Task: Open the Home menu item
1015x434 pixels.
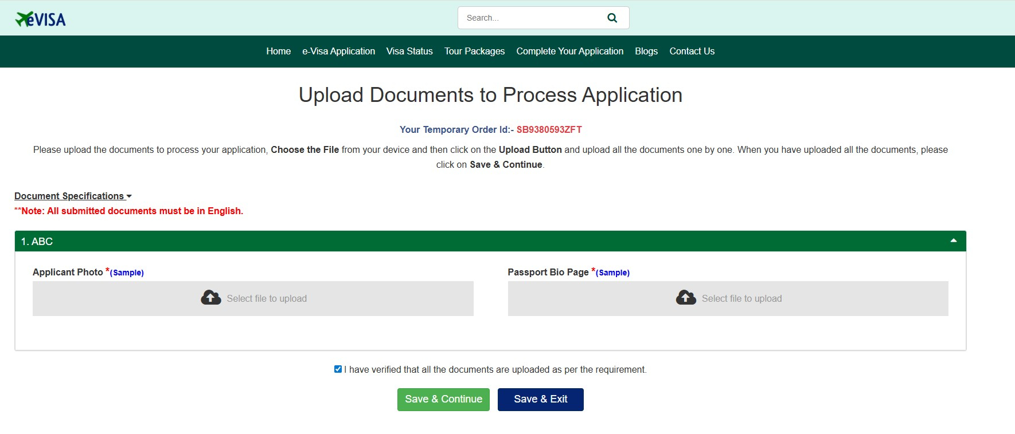Action: coord(278,51)
